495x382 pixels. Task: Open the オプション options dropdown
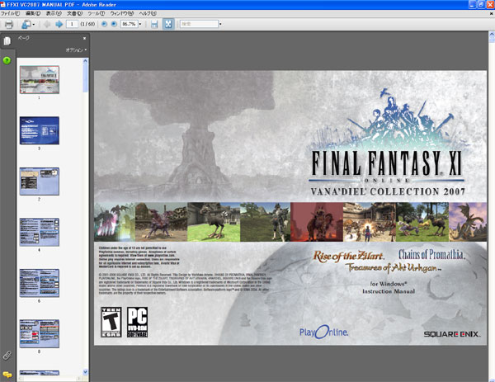point(76,50)
